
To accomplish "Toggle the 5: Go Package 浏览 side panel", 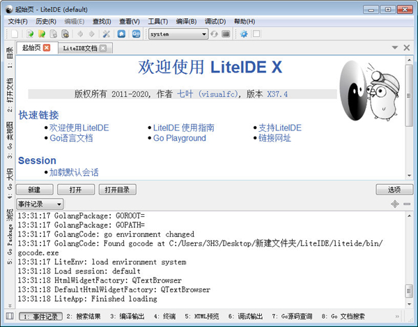I will click(x=10, y=236).
